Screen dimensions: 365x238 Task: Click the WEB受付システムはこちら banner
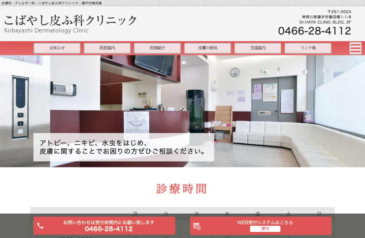(261, 225)
